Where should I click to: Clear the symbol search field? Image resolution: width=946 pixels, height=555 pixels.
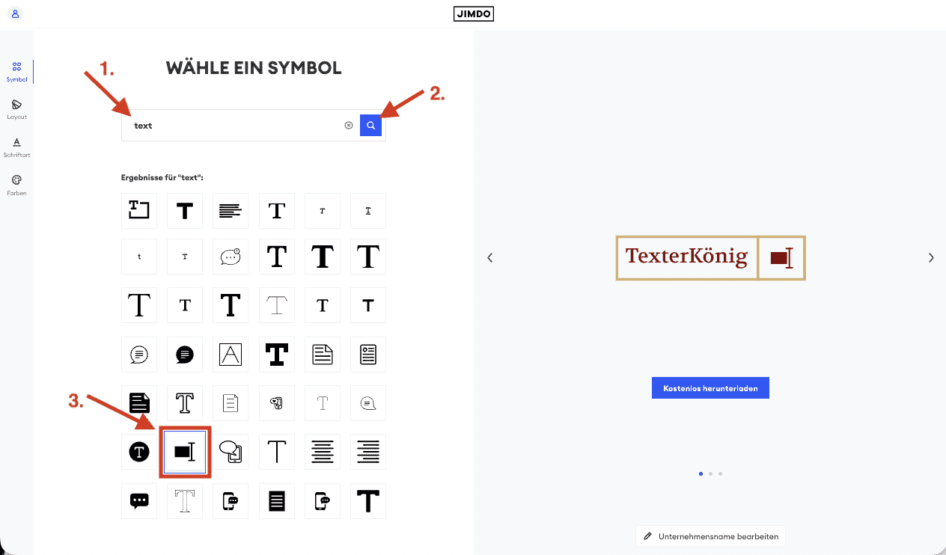(349, 126)
